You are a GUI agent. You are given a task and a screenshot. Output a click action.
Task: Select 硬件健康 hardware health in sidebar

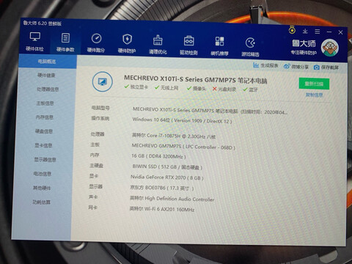pos(46,75)
